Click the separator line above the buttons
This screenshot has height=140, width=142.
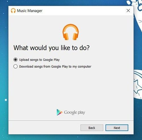(71, 121)
